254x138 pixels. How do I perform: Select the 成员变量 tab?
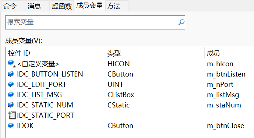click(89, 6)
